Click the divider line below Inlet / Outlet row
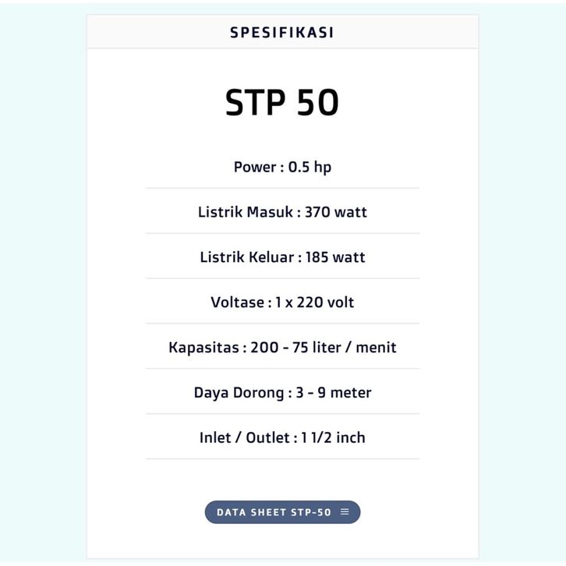This screenshot has height=566, width=566. pyautogui.click(x=282, y=459)
